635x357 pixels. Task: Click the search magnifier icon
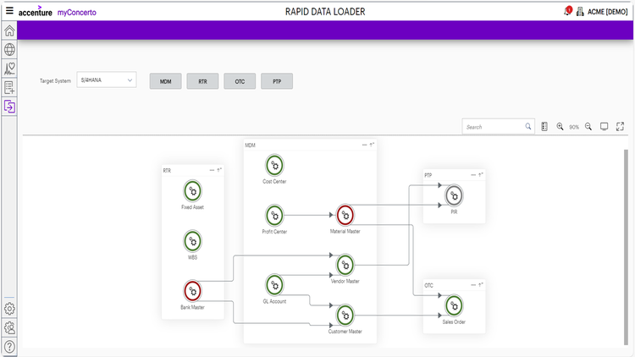pos(528,126)
